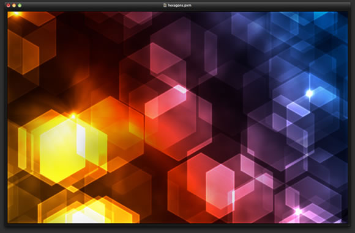355x233 pixels.
Task: Click the hexagons.pxm document icon in the title bar
Action: point(165,5)
